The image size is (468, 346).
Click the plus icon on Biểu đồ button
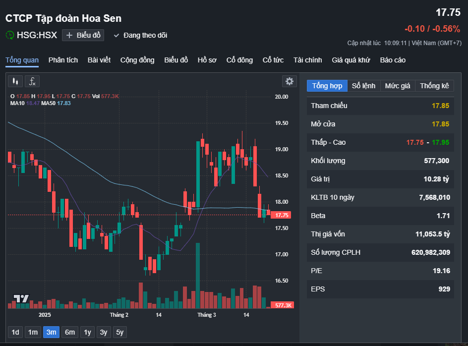pos(69,35)
